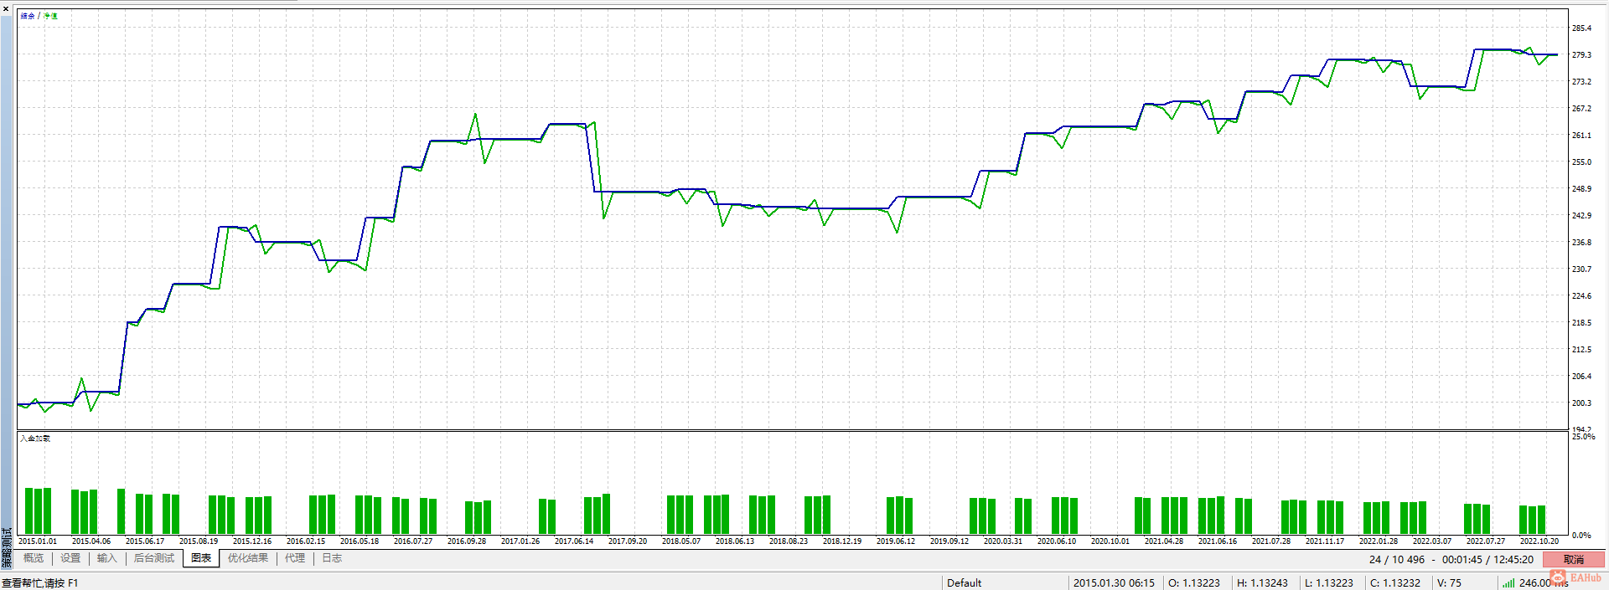Click the O: 1.13223 status value
The height and width of the screenshot is (590, 1609).
[x=1194, y=583]
